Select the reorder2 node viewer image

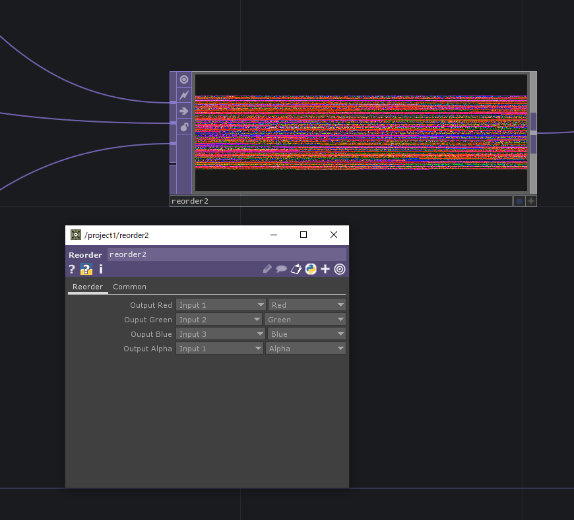tap(361, 132)
